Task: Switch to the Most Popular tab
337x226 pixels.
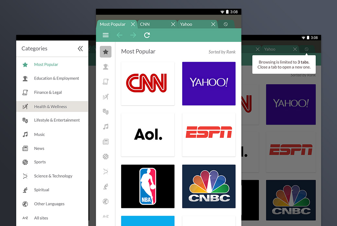Action: (x=113, y=24)
